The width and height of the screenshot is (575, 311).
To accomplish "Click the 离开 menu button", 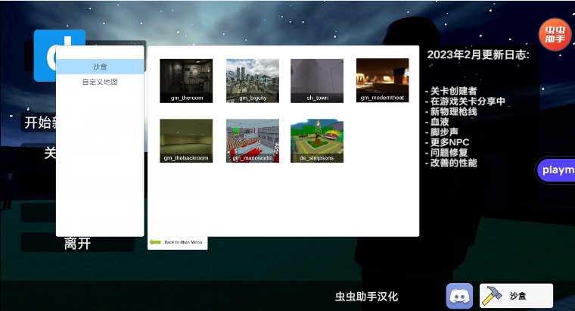I will point(78,243).
